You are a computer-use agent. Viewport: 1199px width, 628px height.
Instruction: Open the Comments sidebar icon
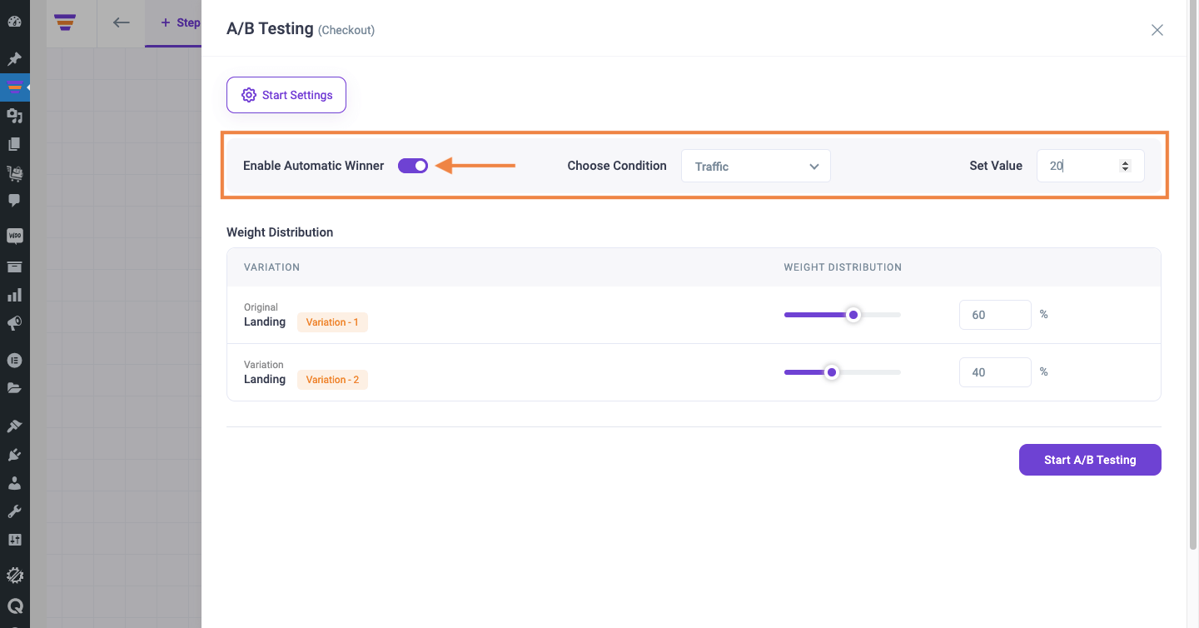click(x=14, y=201)
